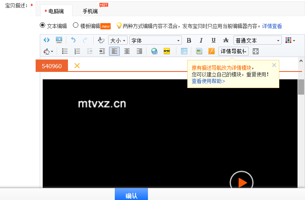
Task: Switch to the 手机端 tab
Action: point(90,11)
